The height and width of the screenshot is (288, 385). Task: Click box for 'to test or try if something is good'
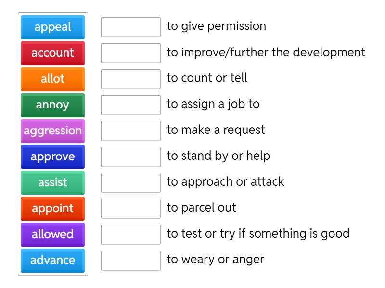point(131,235)
